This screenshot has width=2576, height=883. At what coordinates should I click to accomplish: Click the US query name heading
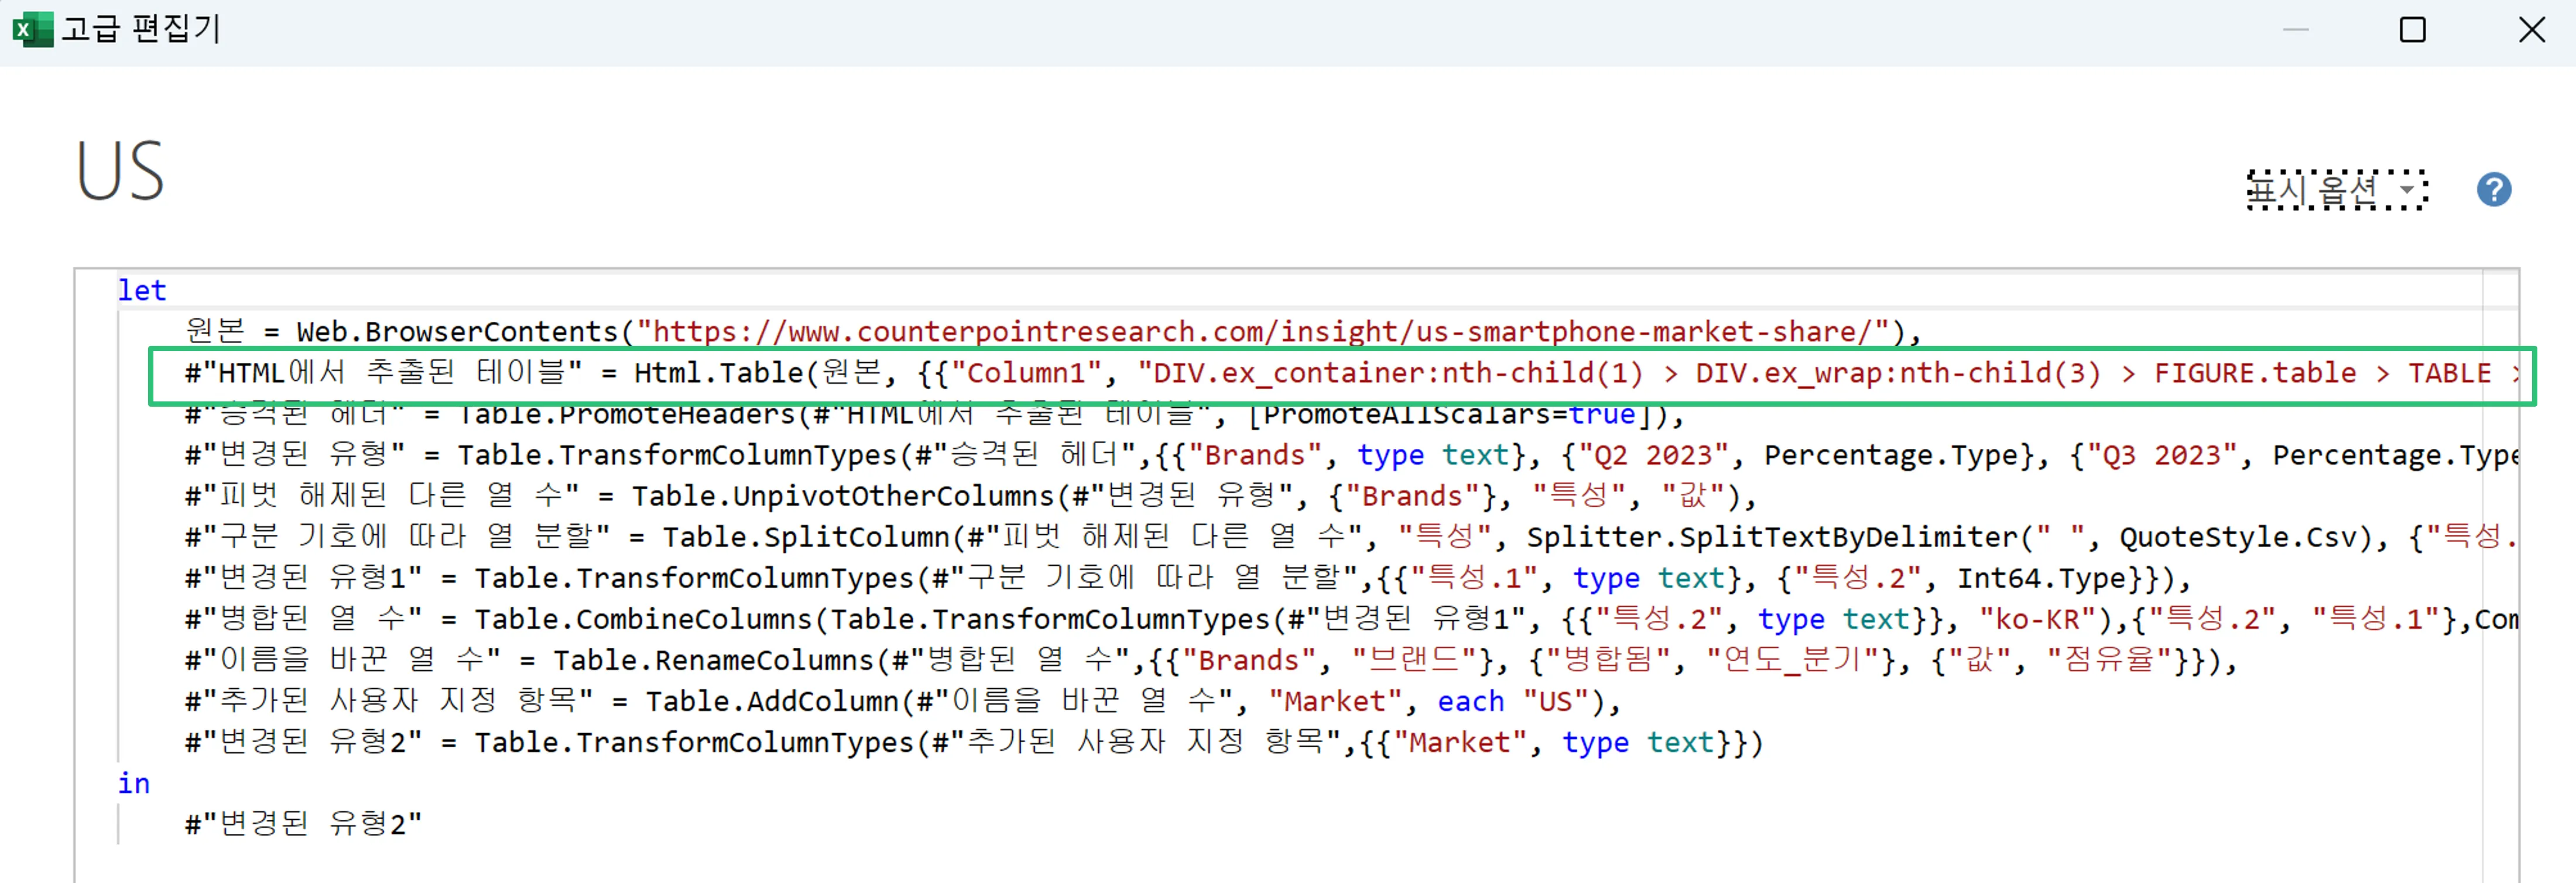[x=120, y=171]
